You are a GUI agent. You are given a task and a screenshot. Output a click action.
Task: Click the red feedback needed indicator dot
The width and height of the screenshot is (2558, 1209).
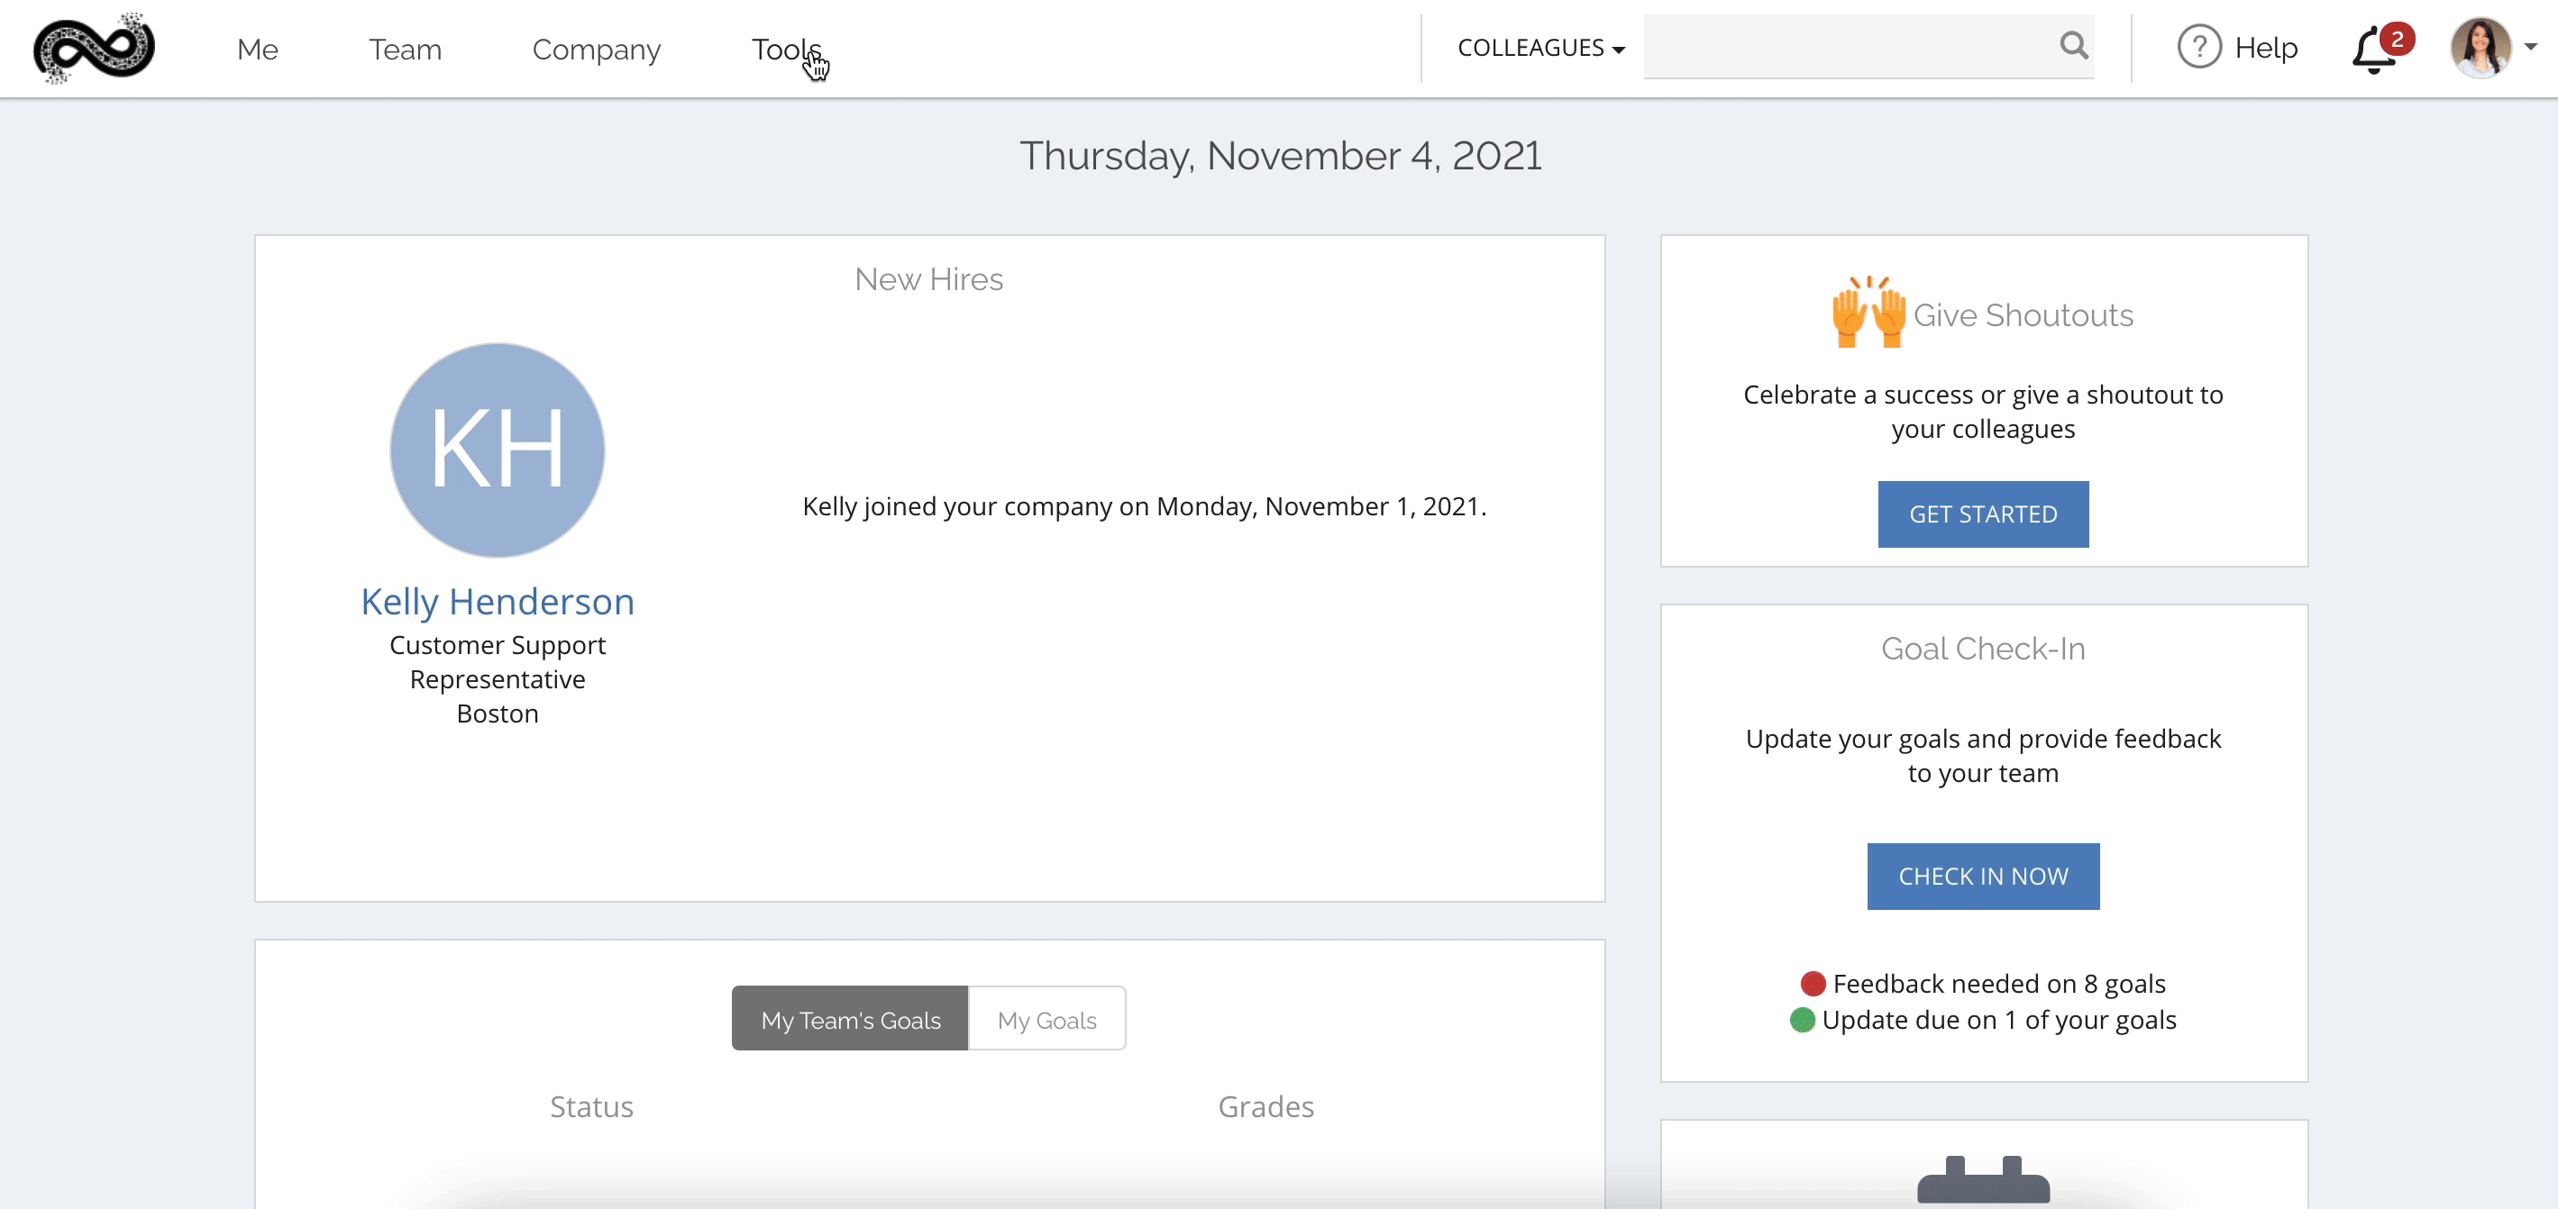tap(1813, 983)
